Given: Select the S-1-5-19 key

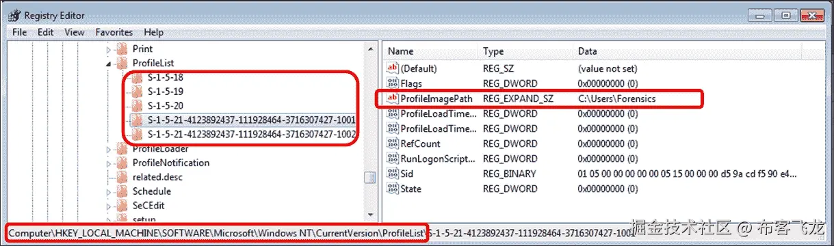Looking at the screenshot, I should click(165, 92).
